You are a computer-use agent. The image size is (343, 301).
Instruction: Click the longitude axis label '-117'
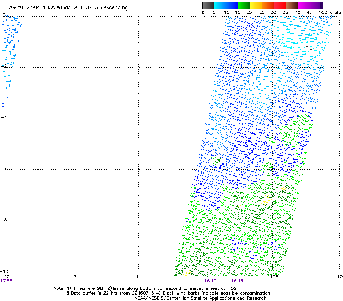pyautogui.click(x=71, y=277)
